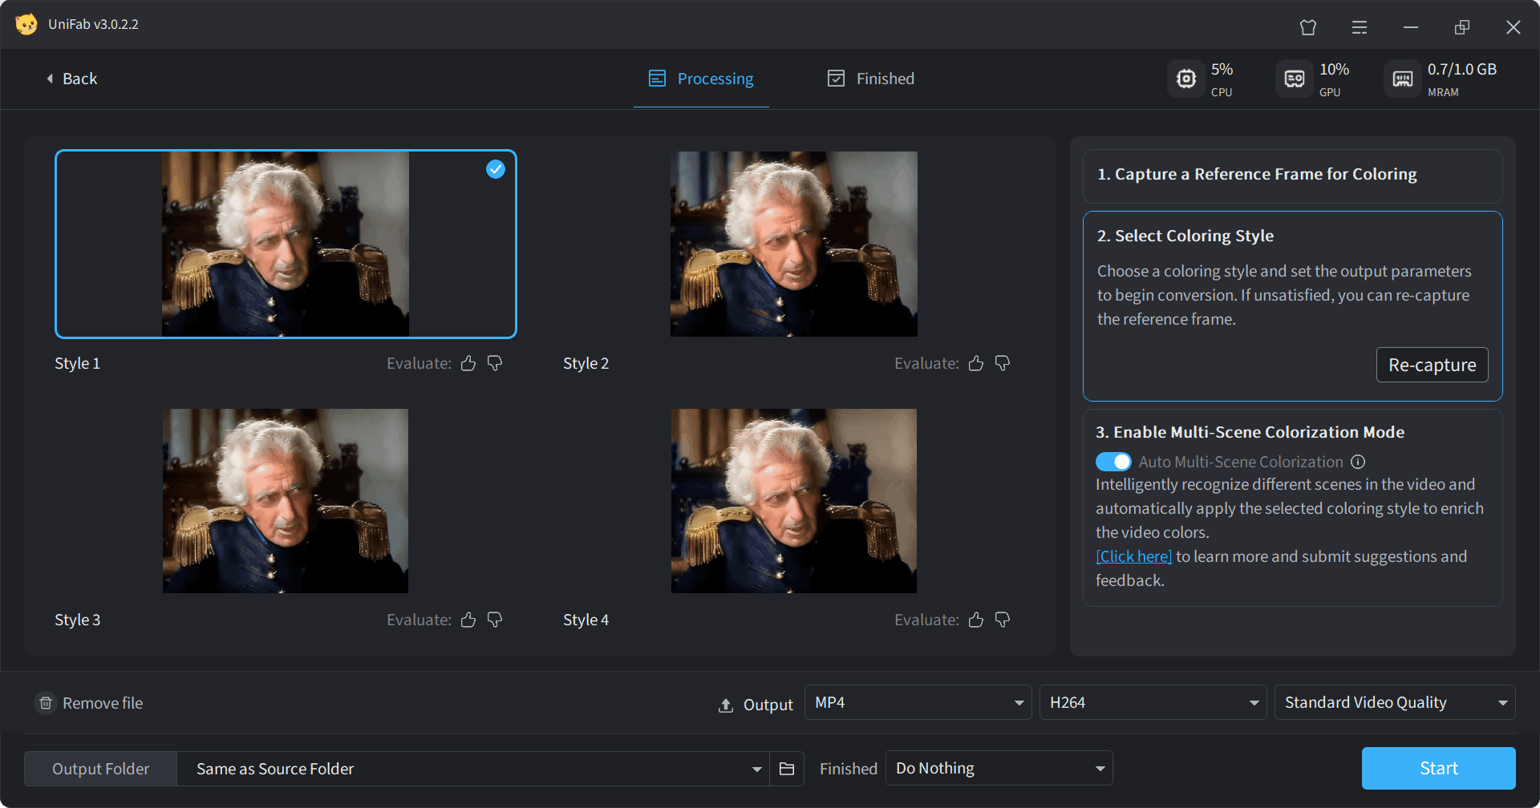Switch to the Finished tab
The width and height of the screenshot is (1540, 808).
(871, 79)
